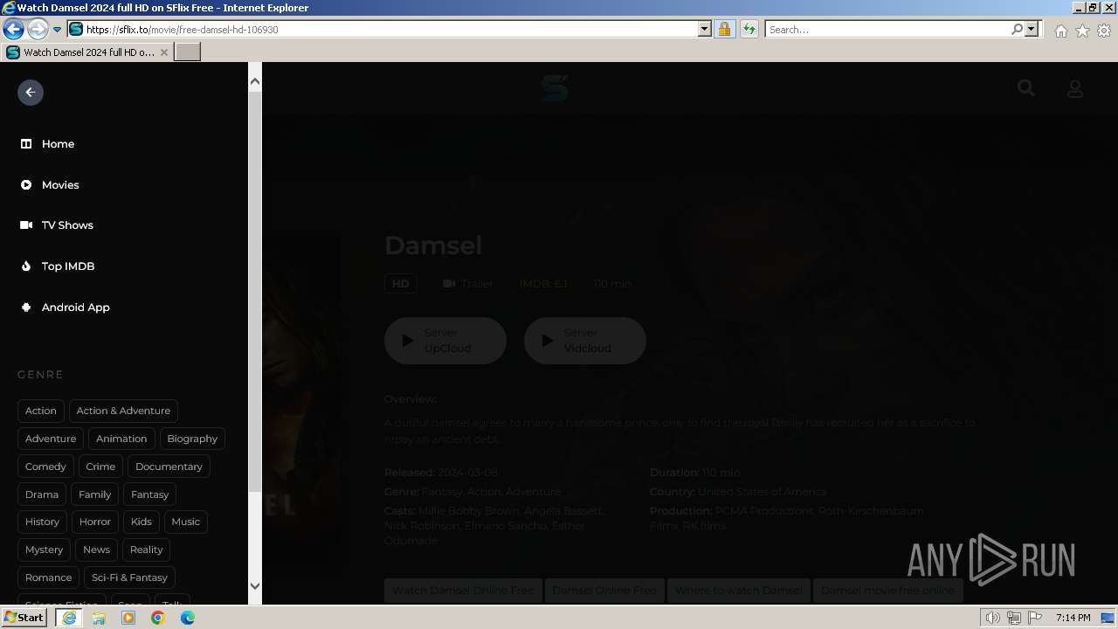Screen dimensions: 1118x629
Task: Click the sidebar scrollbar up arrow
Action: tap(255, 81)
